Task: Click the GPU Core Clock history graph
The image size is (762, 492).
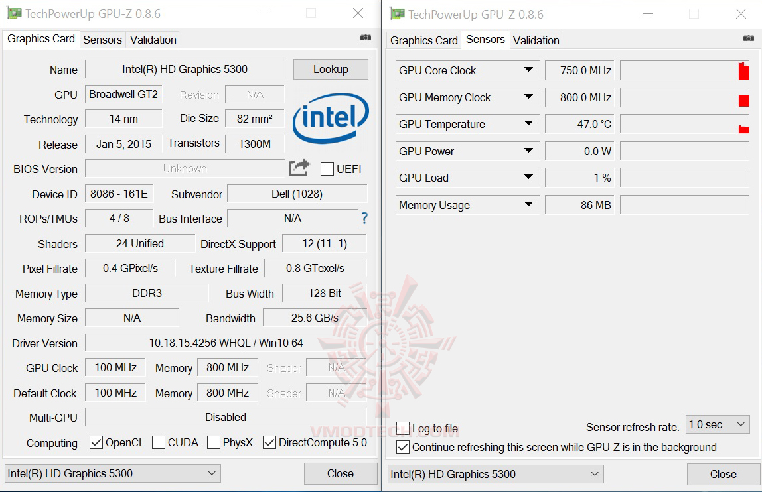Action: pyautogui.click(x=685, y=70)
